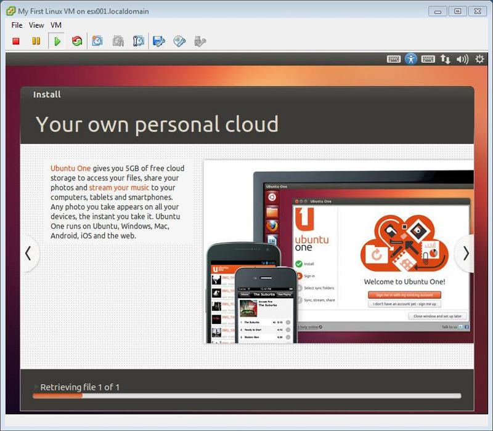Click the first keyboard indicator in Ubuntu panel
The image size is (493, 431).
tap(394, 58)
